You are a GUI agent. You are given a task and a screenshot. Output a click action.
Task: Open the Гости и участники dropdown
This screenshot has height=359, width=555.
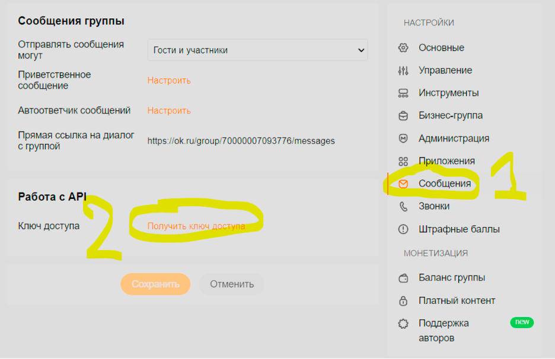257,50
